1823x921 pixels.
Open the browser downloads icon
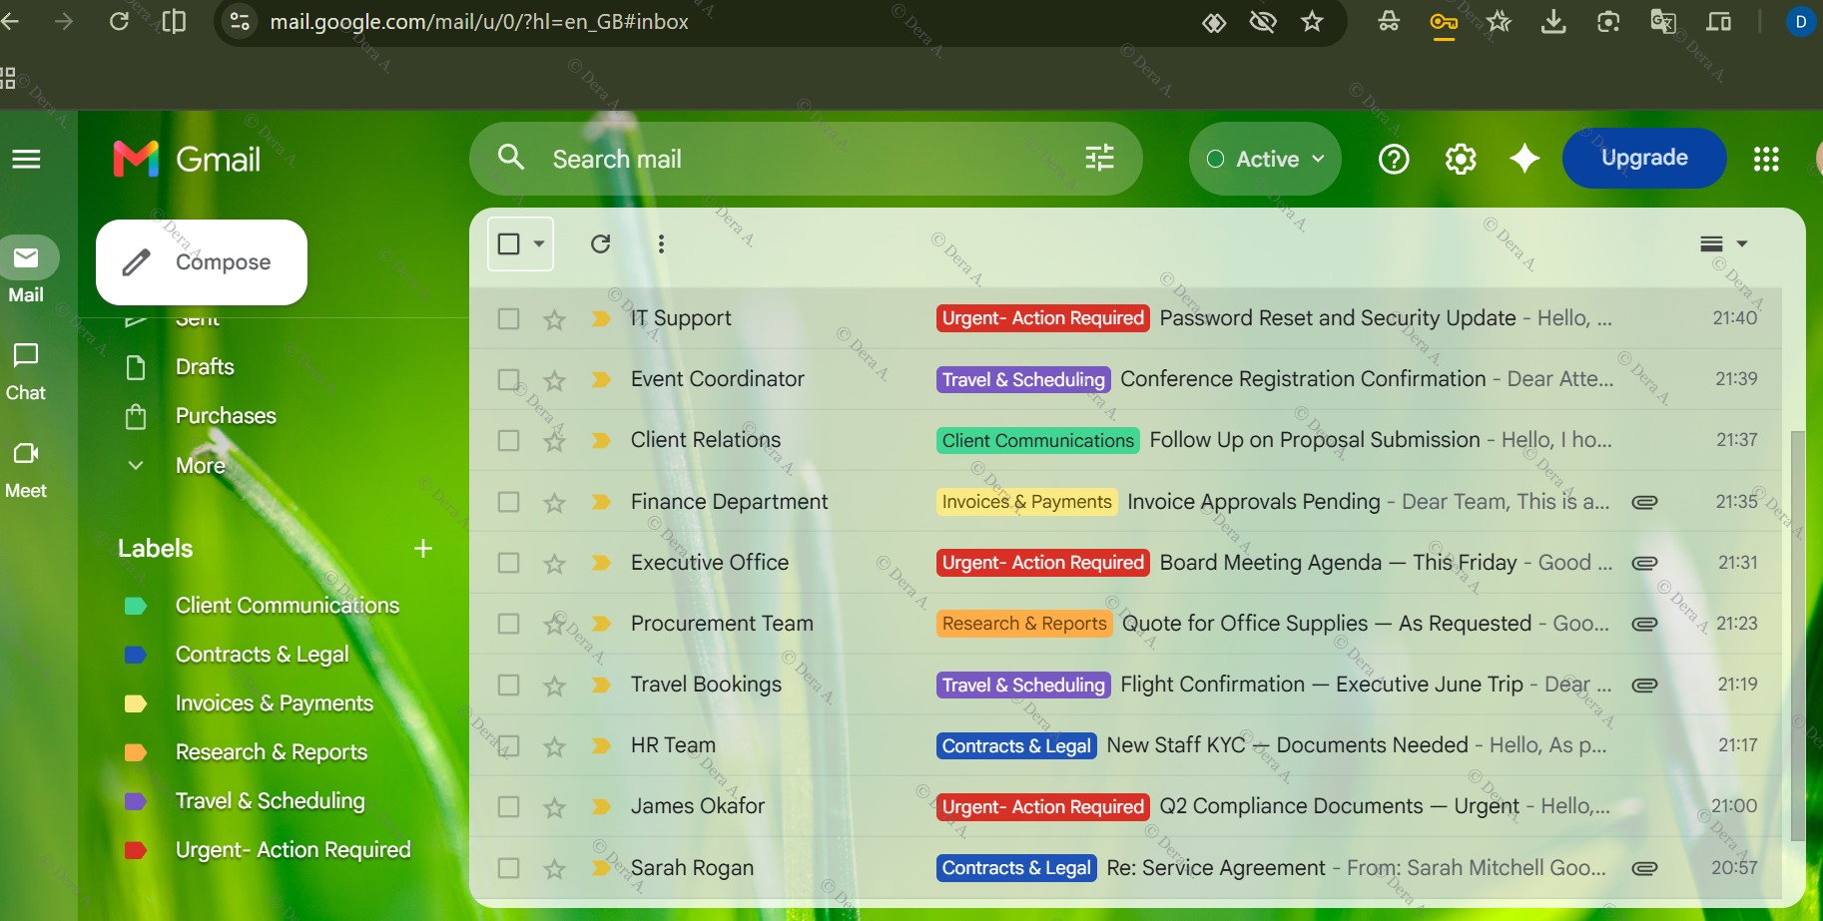click(1553, 21)
